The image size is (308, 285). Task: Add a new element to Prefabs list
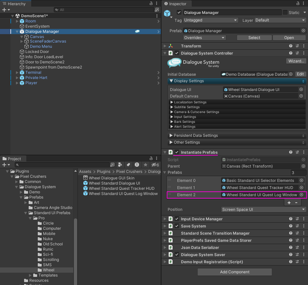click(289, 202)
